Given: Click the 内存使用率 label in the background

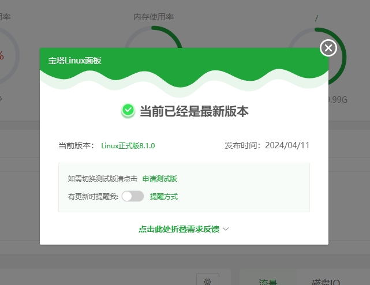Looking at the screenshot, I should [x=154, y=17].
